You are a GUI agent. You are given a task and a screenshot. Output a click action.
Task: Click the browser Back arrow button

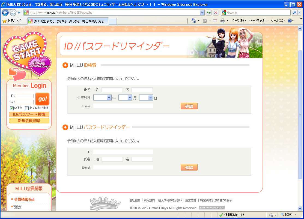[5, 13]
